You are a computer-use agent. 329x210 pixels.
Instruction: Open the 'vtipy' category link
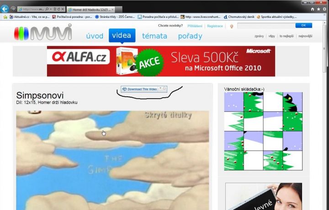pos(271,36)
